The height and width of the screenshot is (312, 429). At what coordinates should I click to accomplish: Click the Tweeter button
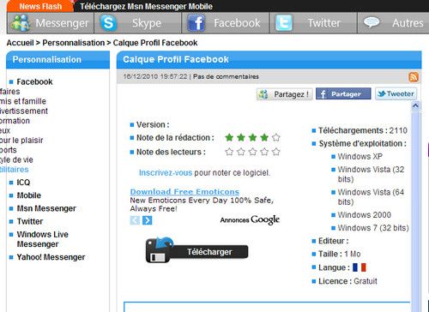click(396, 93)
